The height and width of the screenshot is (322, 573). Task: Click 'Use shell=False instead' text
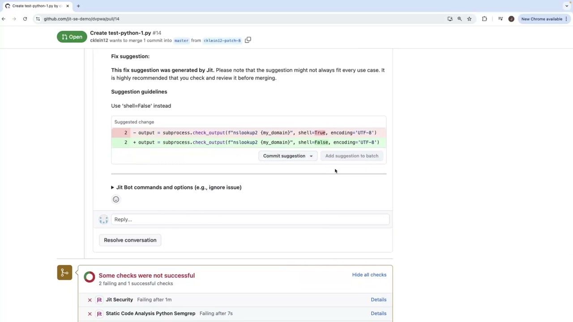(141, 106)
